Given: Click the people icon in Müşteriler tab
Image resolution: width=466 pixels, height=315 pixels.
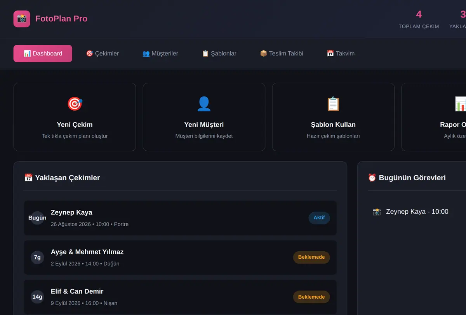Looking at the screenshot, I should point(146,54).
